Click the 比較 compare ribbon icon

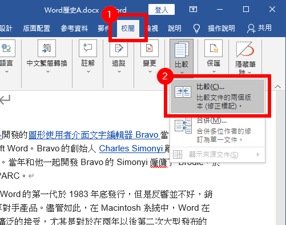[x=182, y=50]
